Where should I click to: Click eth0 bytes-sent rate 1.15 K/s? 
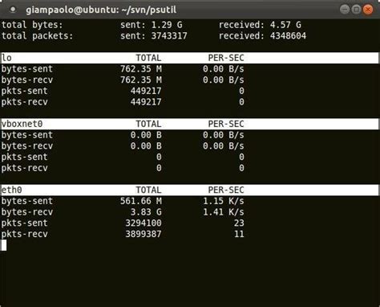pyautogui.click(x=224, y=201)
